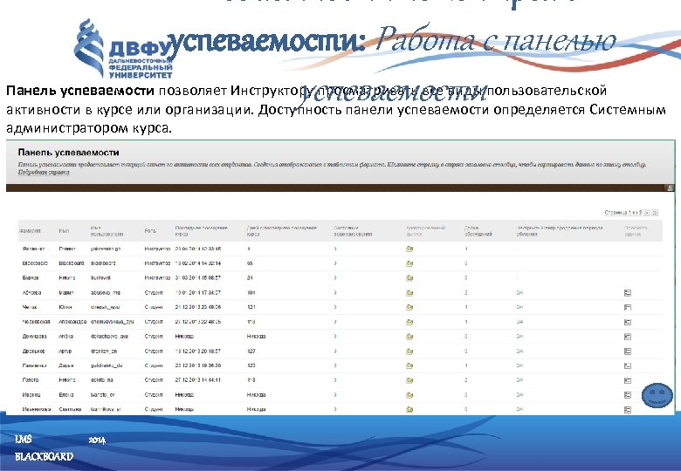Click the collapse icon on the brown bar
681x471 pixels.
tap(671, 188)
